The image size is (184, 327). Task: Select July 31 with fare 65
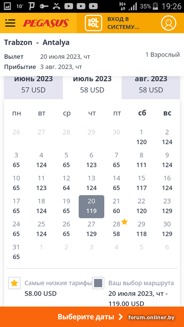coord(16,252)
